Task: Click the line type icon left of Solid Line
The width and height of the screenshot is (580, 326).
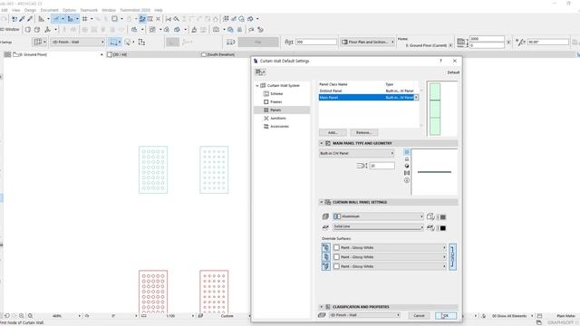Action: [325, 227]
